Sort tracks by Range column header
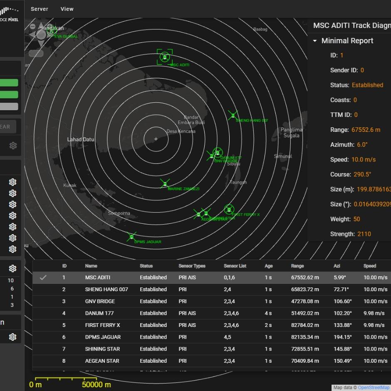 (297, 266)
